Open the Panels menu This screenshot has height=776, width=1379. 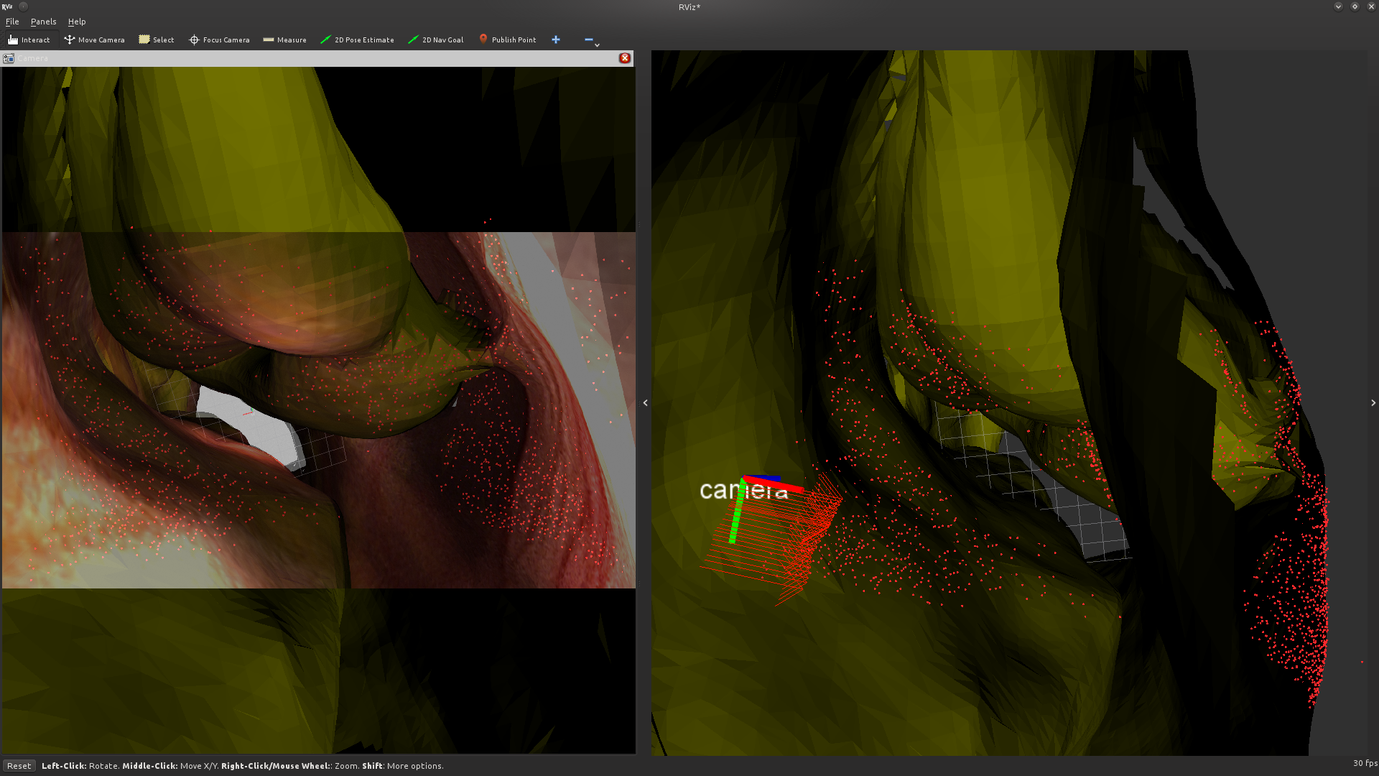pos(43,22)
